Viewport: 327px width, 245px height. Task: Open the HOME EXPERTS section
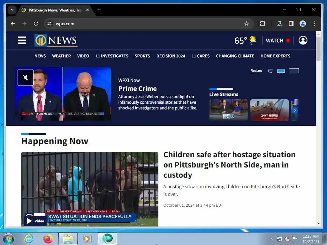pos(275,56)
